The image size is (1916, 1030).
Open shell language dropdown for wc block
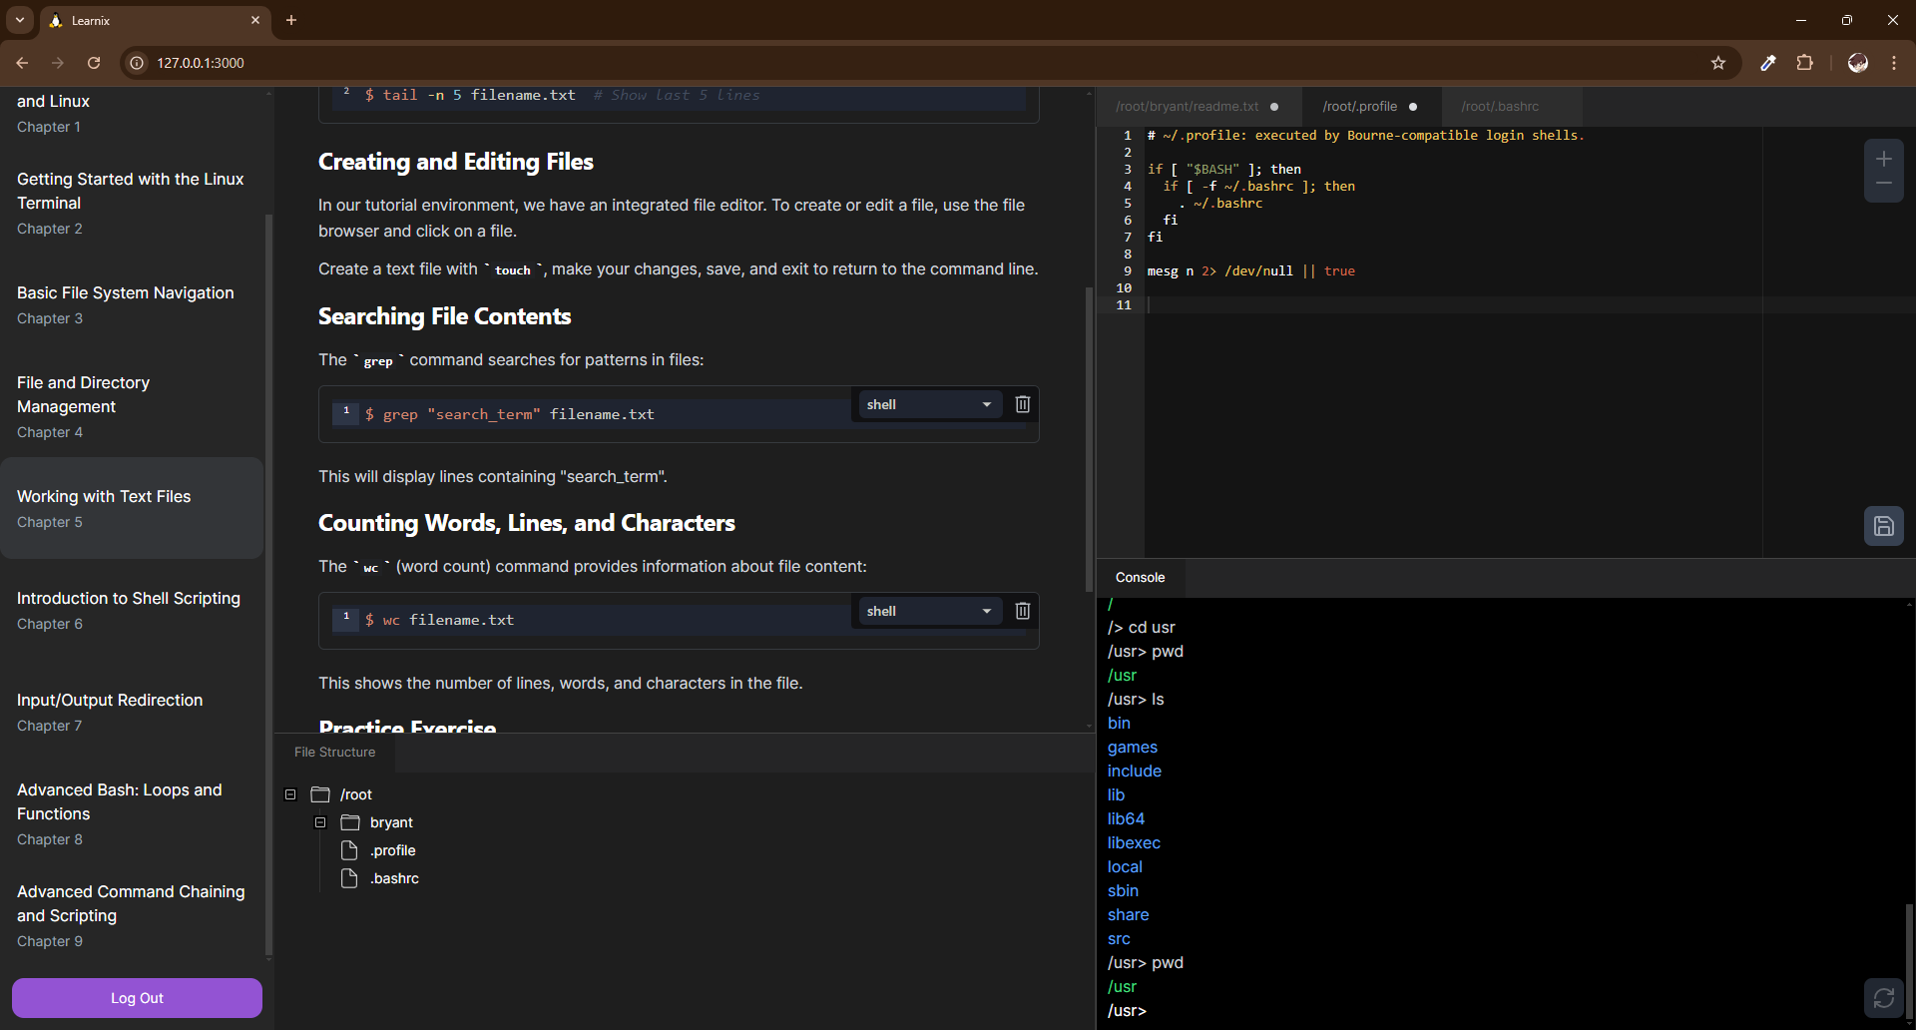coord(929,611)
